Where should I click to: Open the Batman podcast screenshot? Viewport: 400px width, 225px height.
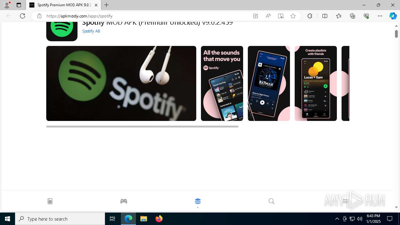pos(269,83)
